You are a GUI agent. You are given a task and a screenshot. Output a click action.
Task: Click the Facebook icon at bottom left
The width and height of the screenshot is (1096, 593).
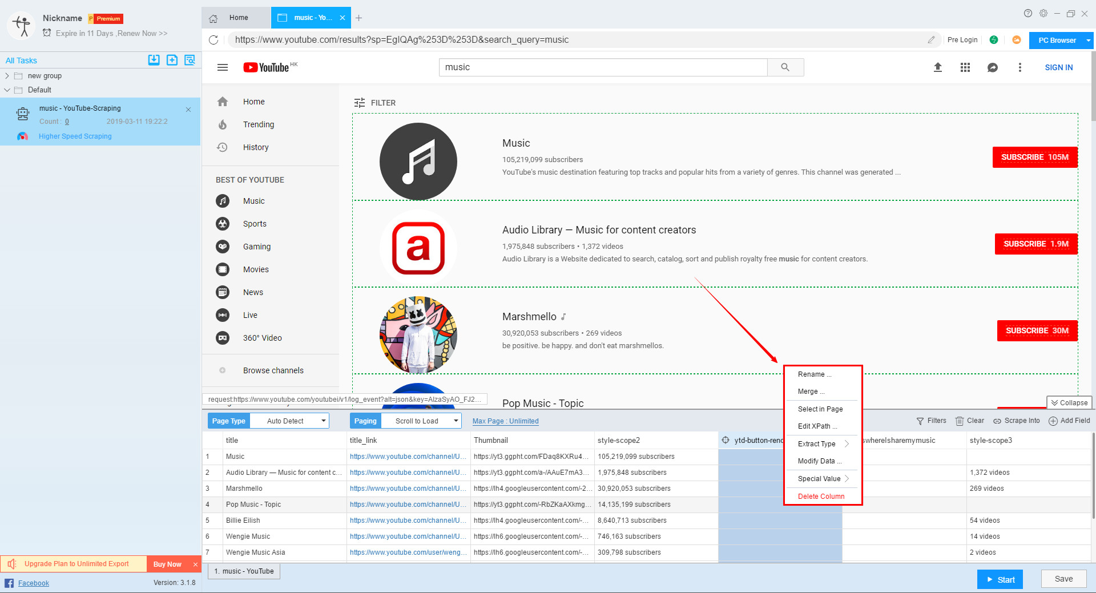[x=9, y=583]
